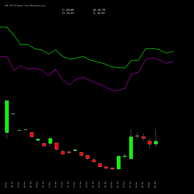Select the 28 Nov date axis label
The width and height of the screenshot is (194, 194).
pyautogui.click(x=130, y=185)
